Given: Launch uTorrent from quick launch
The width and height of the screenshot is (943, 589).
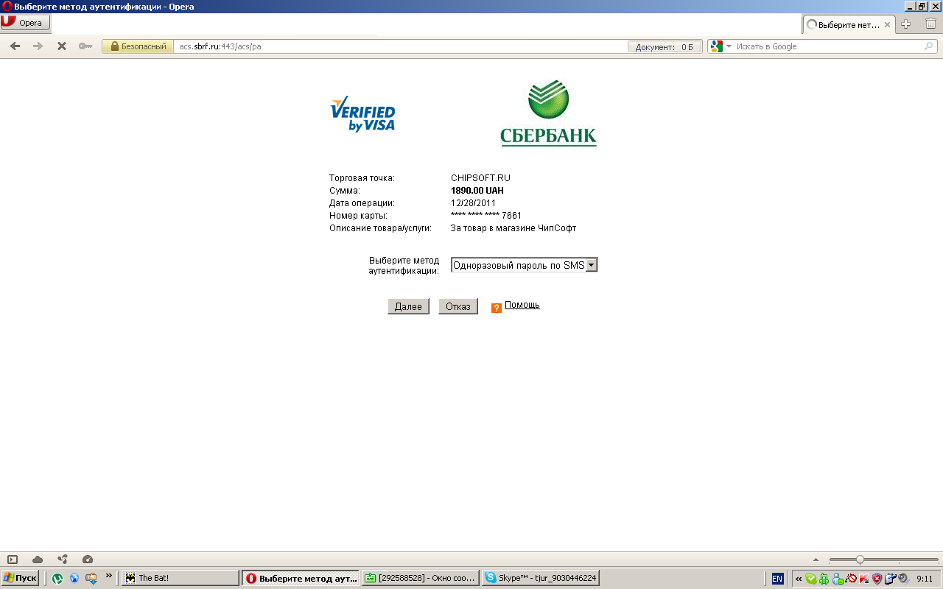Looking at the screenshot, I should point(57,578).
